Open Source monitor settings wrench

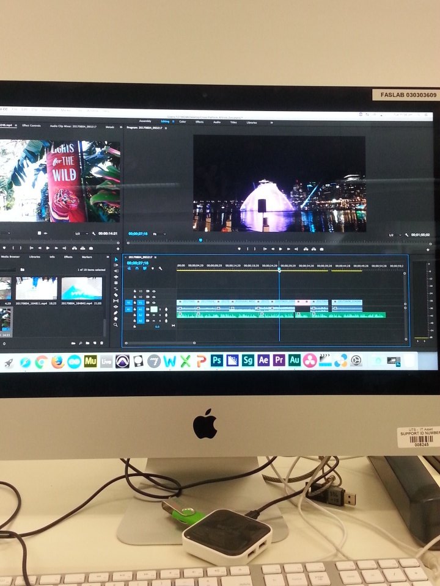94,233
